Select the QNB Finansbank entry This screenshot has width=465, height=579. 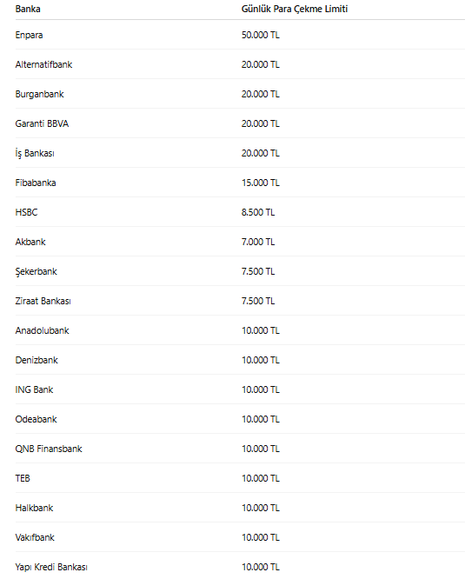coord(49,449)
